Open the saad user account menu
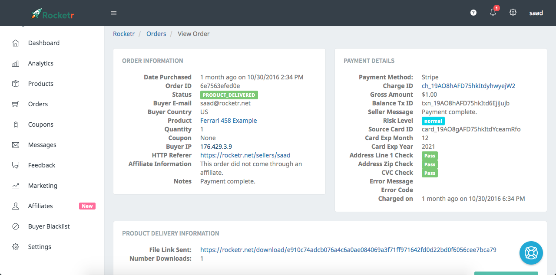 pos(536,13)
